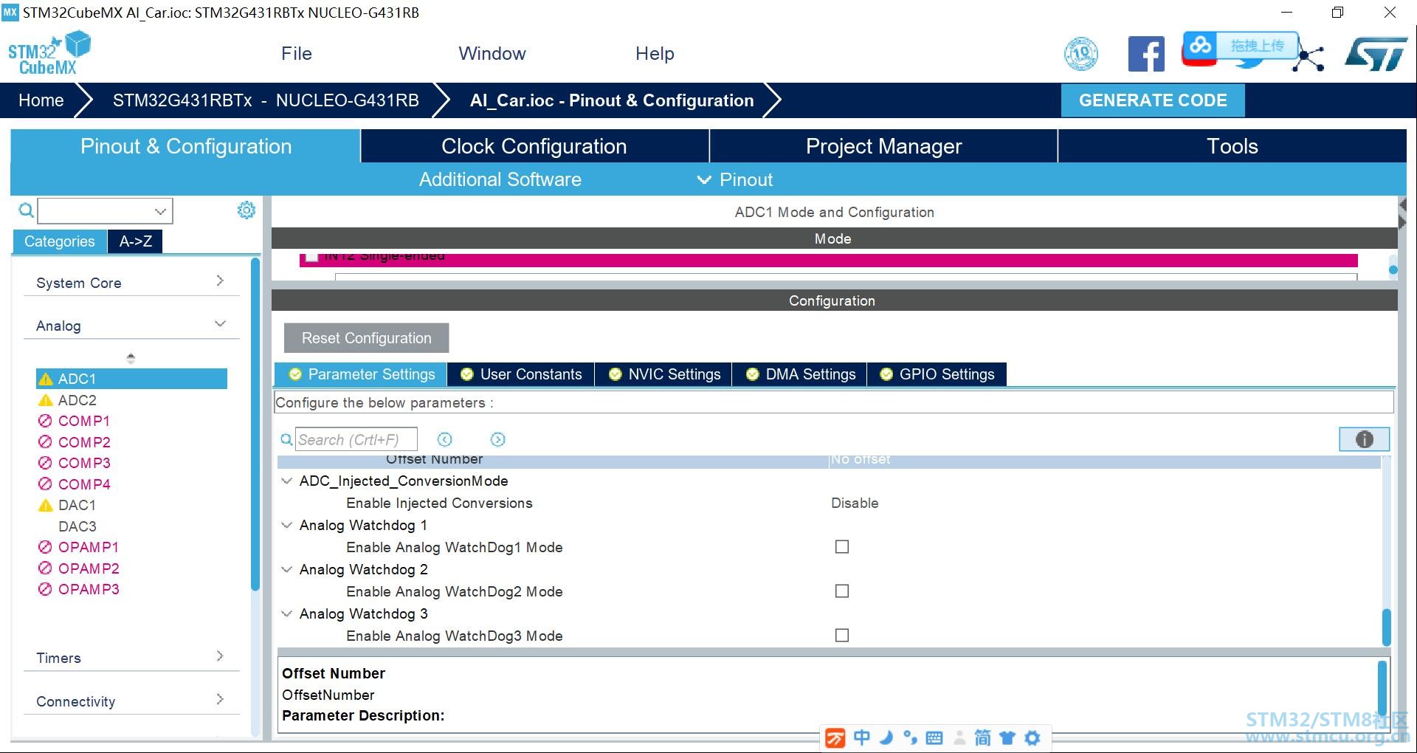Go to previous search result arrow
This screenshot has height=753, width=1417.
tap(444, 440)
